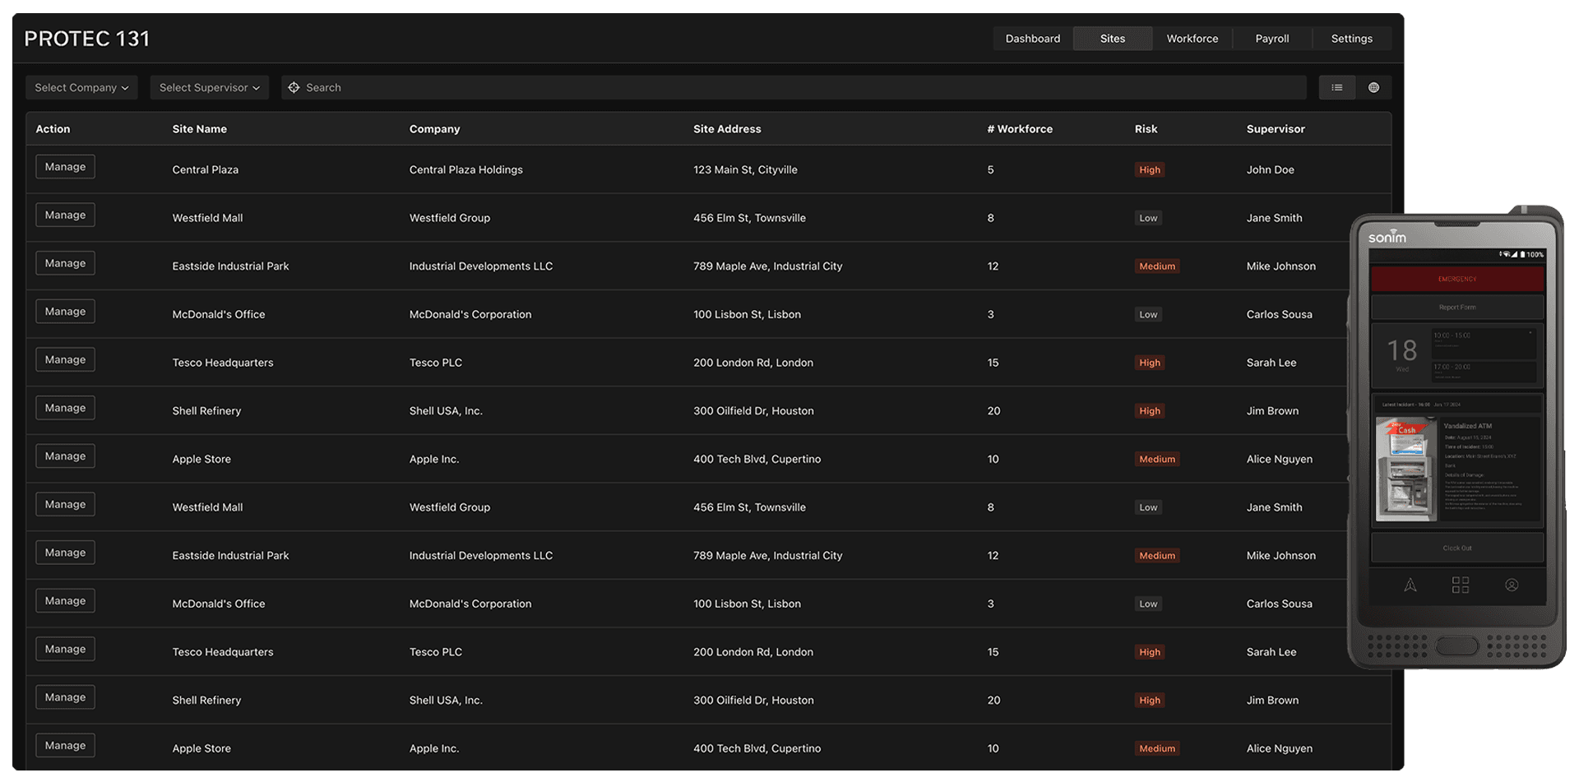Open the Settings tab

[x=1352, y=39]
